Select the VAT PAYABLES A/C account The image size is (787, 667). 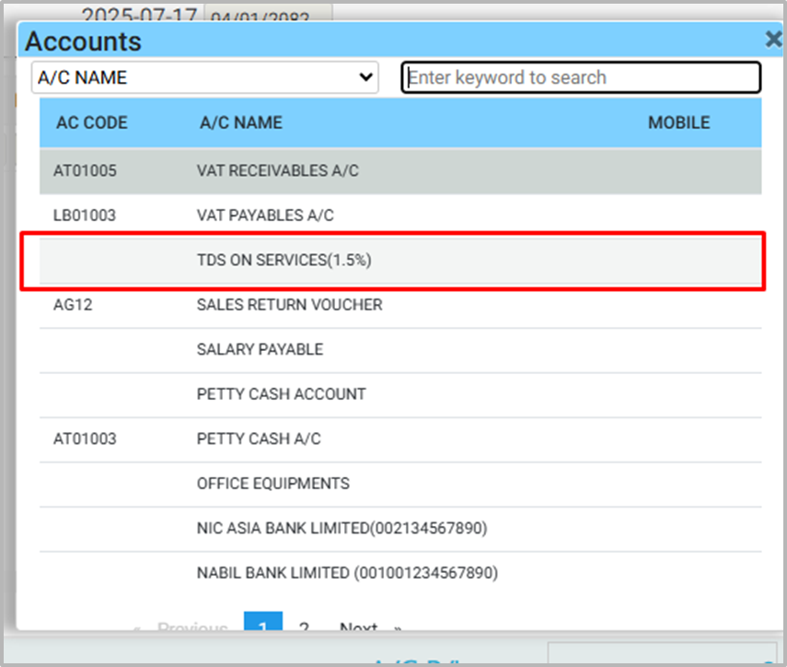265,216
